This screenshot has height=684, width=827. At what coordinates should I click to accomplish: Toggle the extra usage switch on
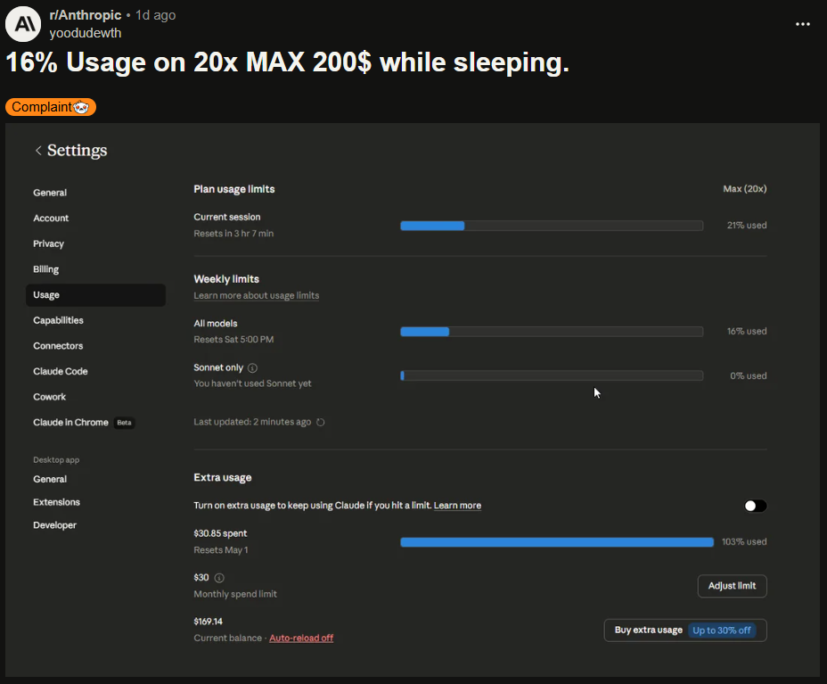coord(755,506)
